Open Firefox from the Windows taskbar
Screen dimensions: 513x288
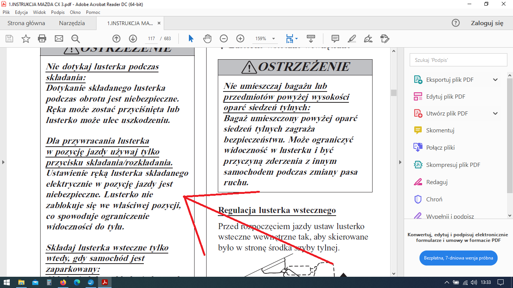pyautogui.click(x=63, y=282)
